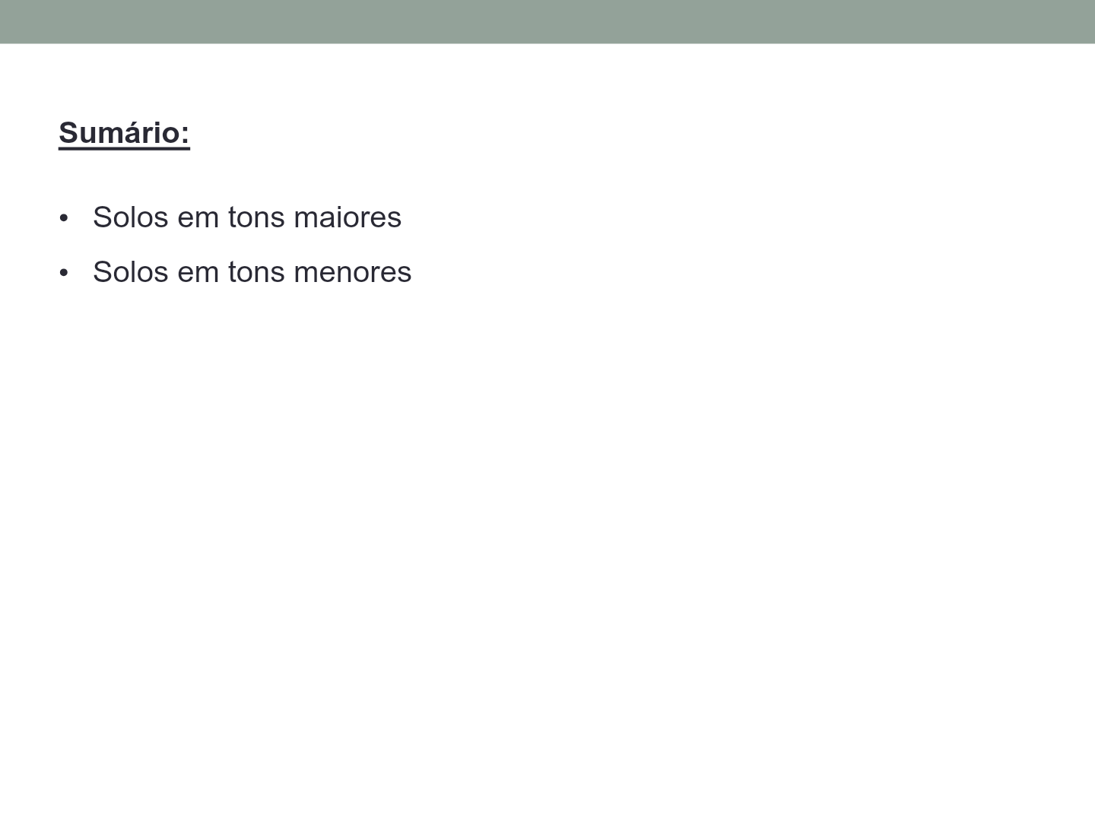
Task: Click the "Solos em tons maiores" bullet text
Action: (246, 217)
